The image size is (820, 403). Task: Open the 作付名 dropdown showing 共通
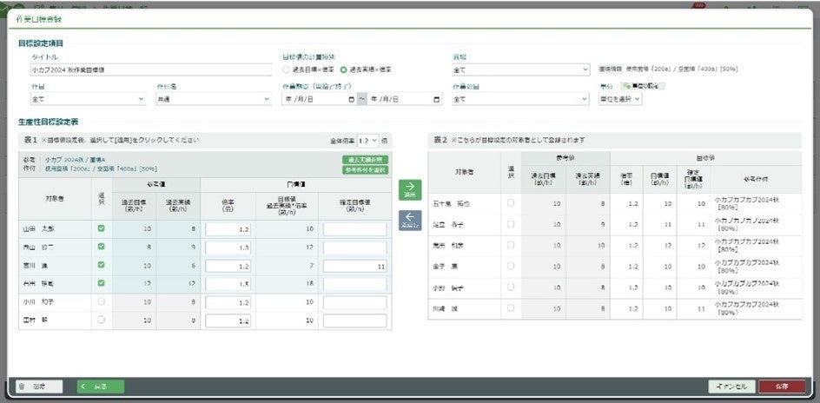pos(214,99)
